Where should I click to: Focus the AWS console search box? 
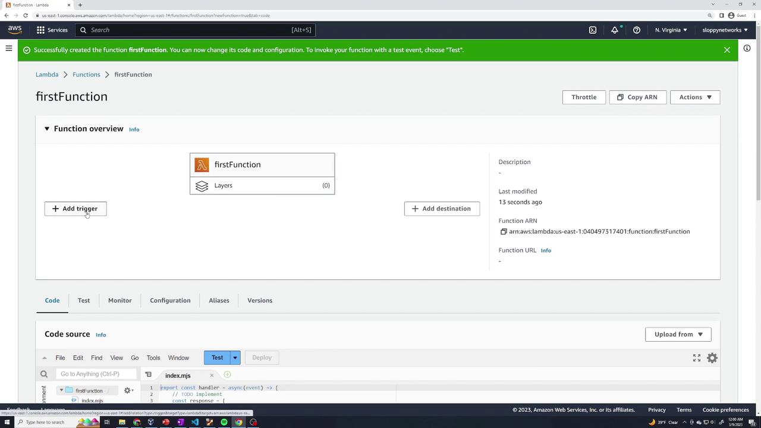pyautogui.click(x=195, y=30)
